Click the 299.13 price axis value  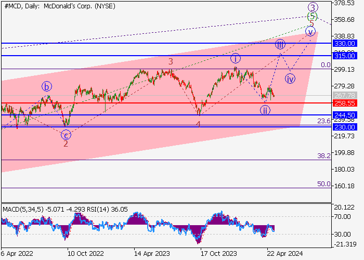click(344, 69)
